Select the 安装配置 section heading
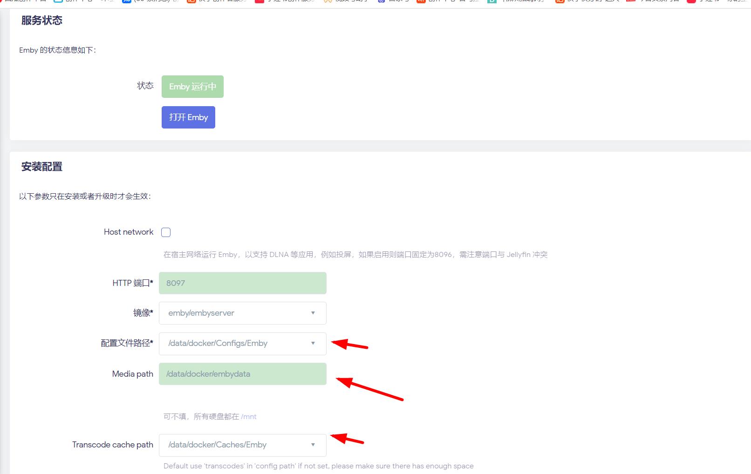Screen dimensions: 751x474 pos(42,167)
